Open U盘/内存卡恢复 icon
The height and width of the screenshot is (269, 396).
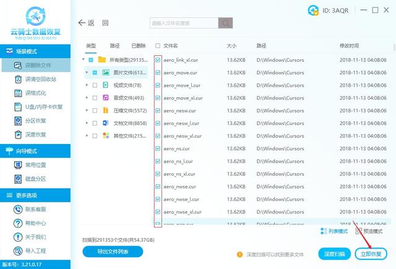coord(18,107)
